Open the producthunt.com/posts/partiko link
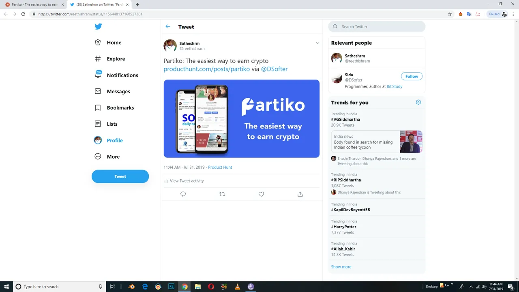The height and width of the screenshot is (292, 519). coord(207,69)
